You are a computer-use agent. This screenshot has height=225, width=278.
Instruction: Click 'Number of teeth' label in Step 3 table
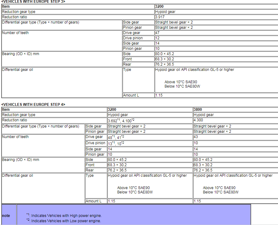click(x=15, y=33)
